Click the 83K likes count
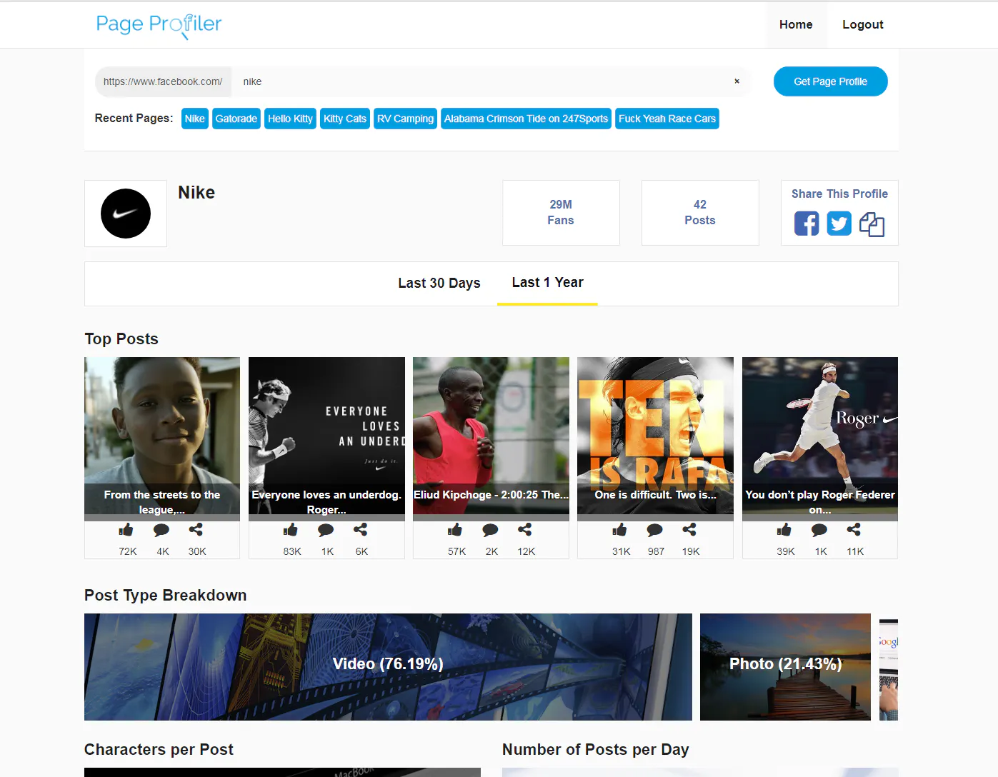Screen dimensions: 998x777 pos(292,551)
